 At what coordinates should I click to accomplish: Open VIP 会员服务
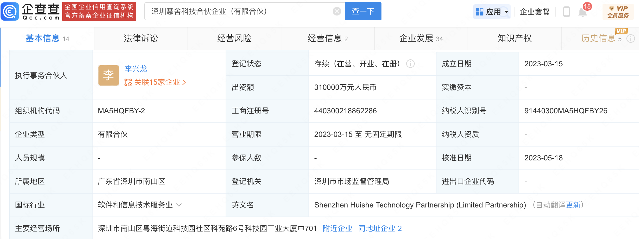tap(618, 12)
